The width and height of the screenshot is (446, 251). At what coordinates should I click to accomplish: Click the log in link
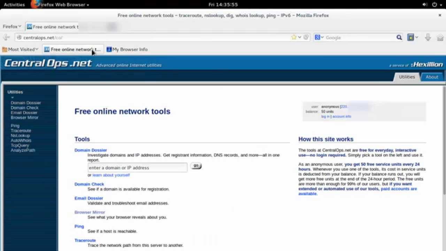(x=325, y=116)
